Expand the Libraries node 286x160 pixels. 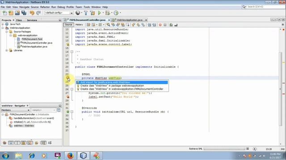point(7,50)
